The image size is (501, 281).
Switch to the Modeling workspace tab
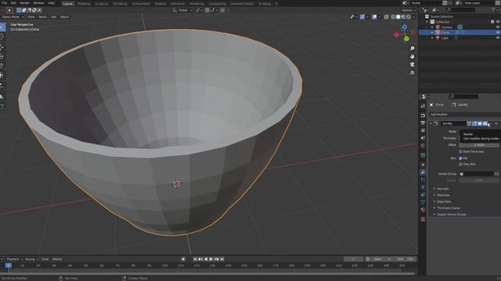[84, 4]
